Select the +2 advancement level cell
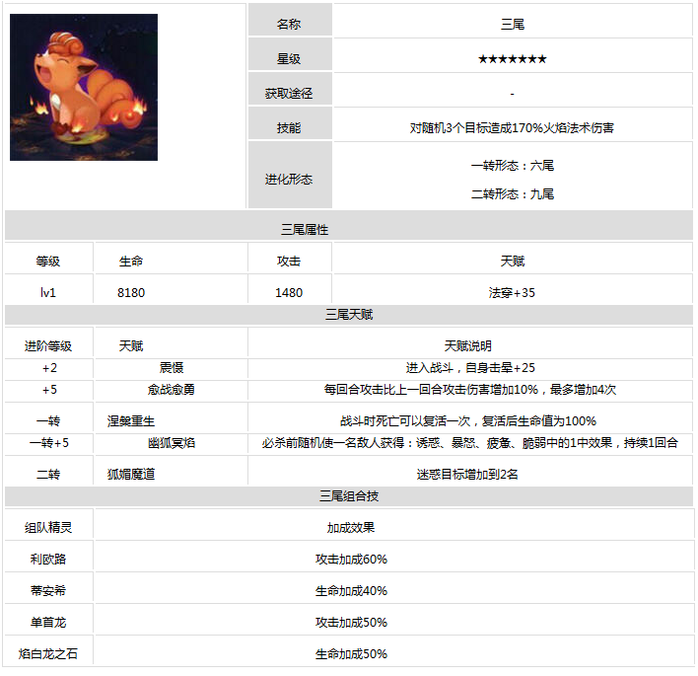The height and width of the screenshot is (676, 698). (49, 368)
